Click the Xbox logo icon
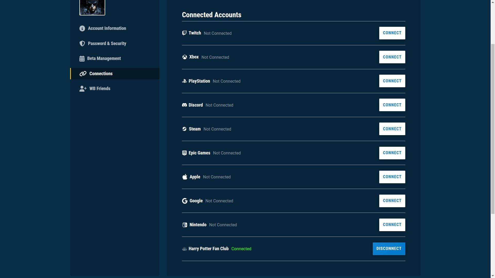 (x=185, y=57)
